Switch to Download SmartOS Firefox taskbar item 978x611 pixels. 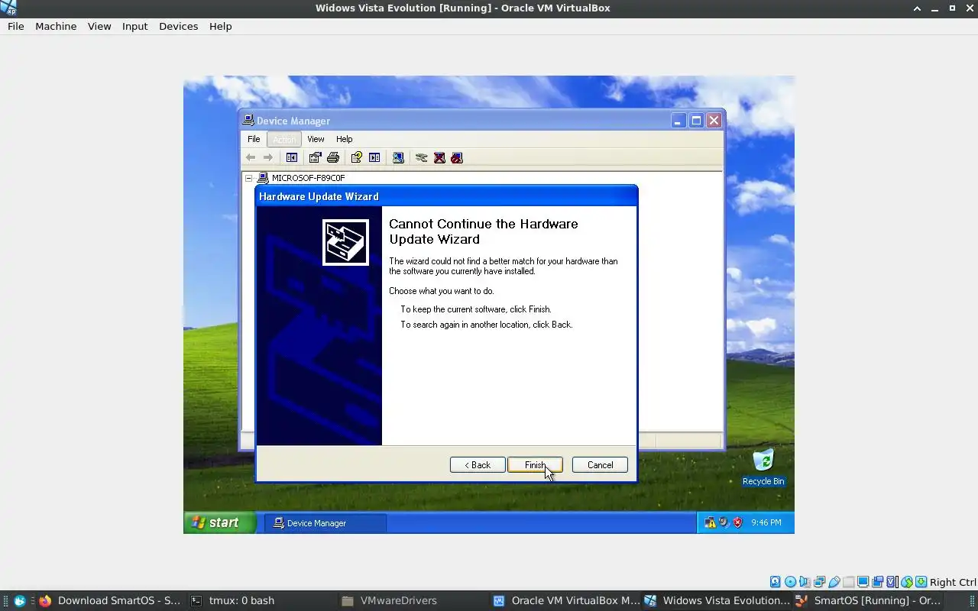[x=109, y=600]
